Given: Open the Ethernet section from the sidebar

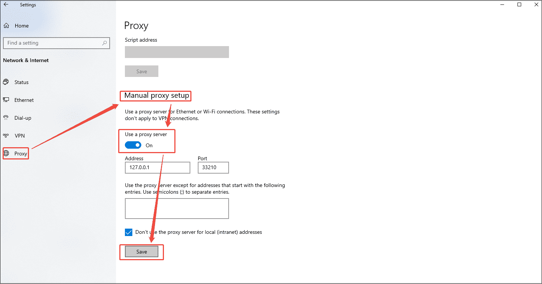Looking at the screenshot, I should (x=24, y=100).
